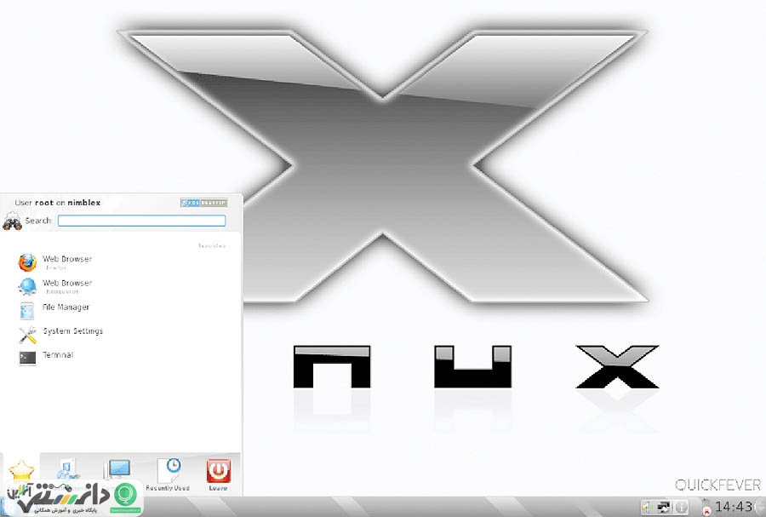Click the network connection tray icon
The image size is (766, 517).
tap(663, 508)
